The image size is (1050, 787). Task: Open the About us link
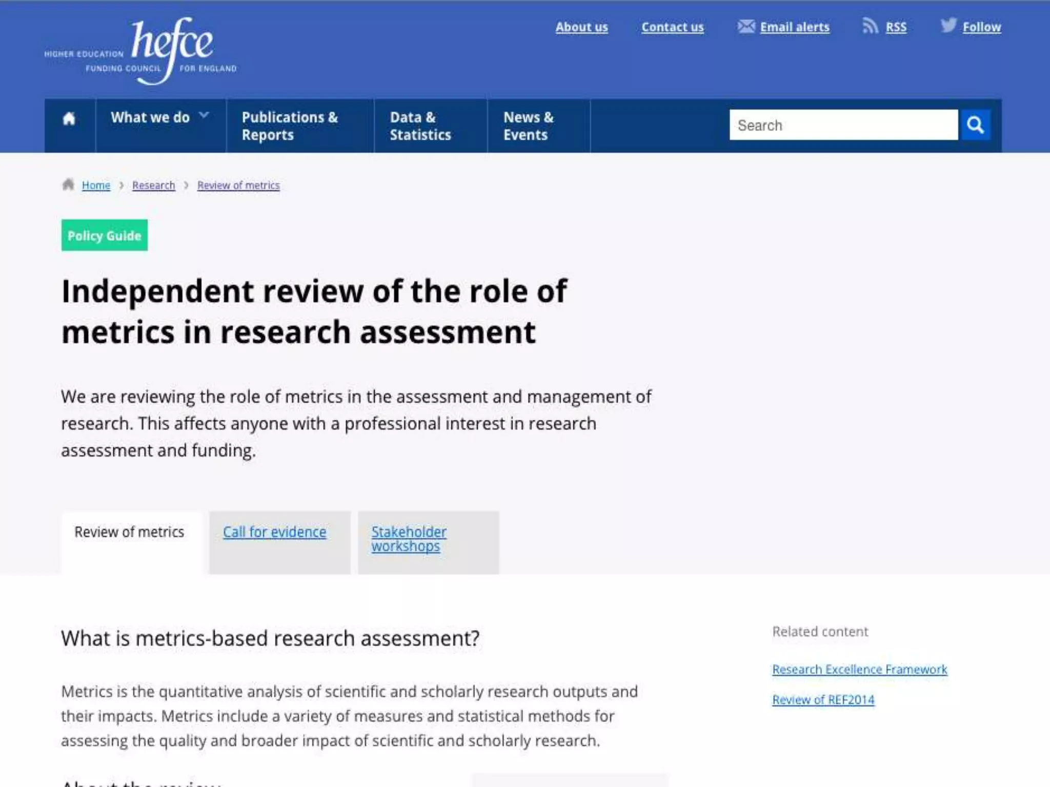pyautogui.click(x=581, y=27)
